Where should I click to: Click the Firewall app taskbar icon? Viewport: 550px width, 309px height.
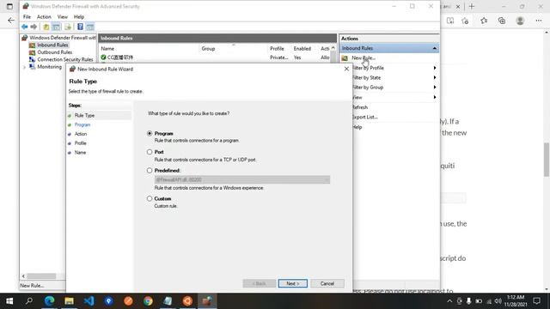point(207,301)
